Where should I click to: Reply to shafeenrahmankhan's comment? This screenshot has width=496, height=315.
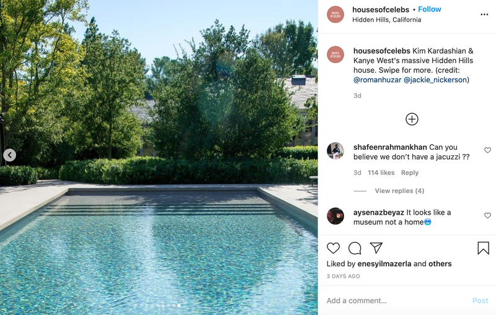(410, 173)
